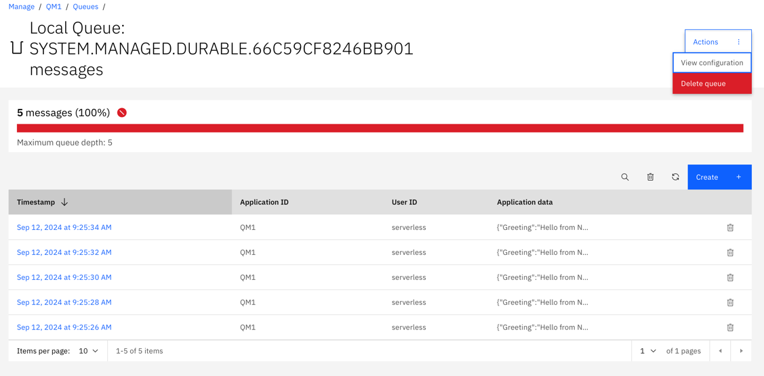Open message from Sep 12, 2024 at 9:25:30 AM

click(64, 277)
